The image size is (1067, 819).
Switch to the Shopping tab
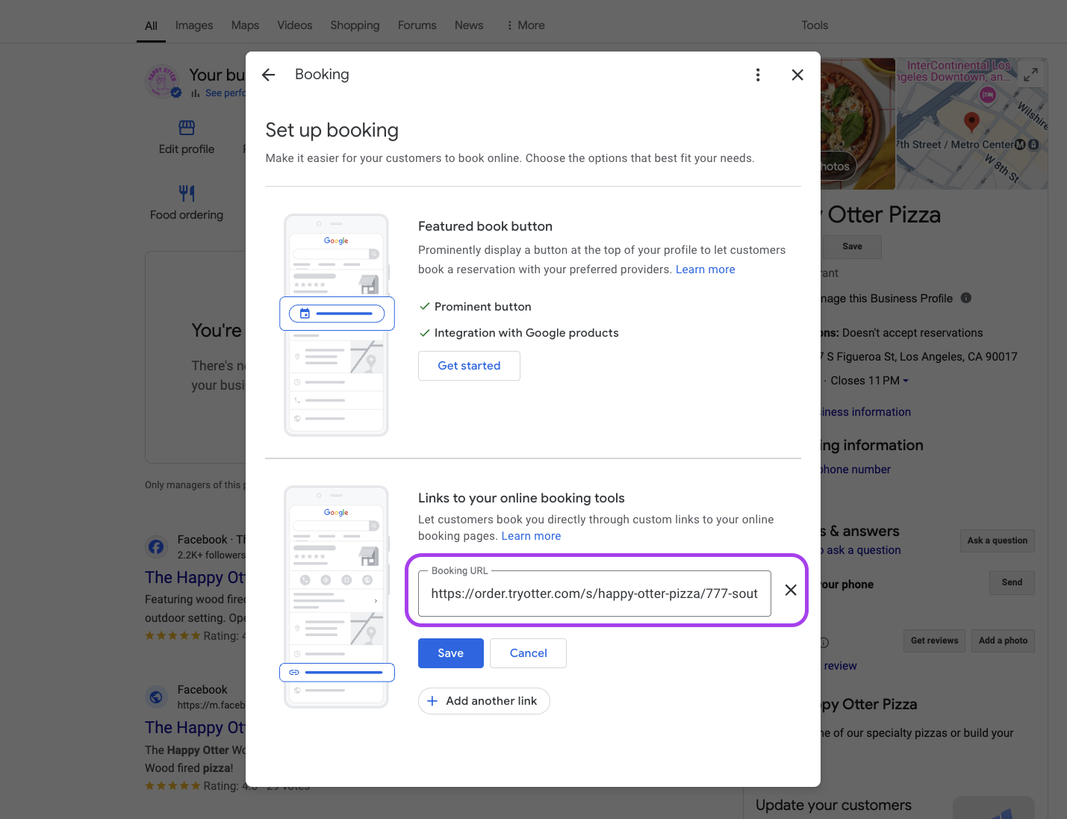tap(355, 25)
